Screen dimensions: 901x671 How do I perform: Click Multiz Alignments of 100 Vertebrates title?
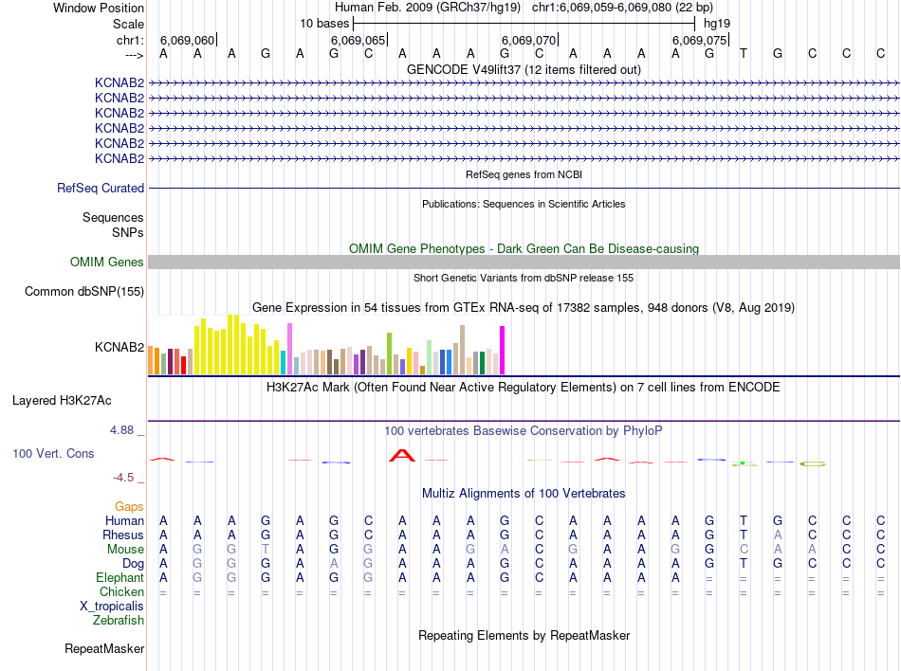[x=524, y=494]
